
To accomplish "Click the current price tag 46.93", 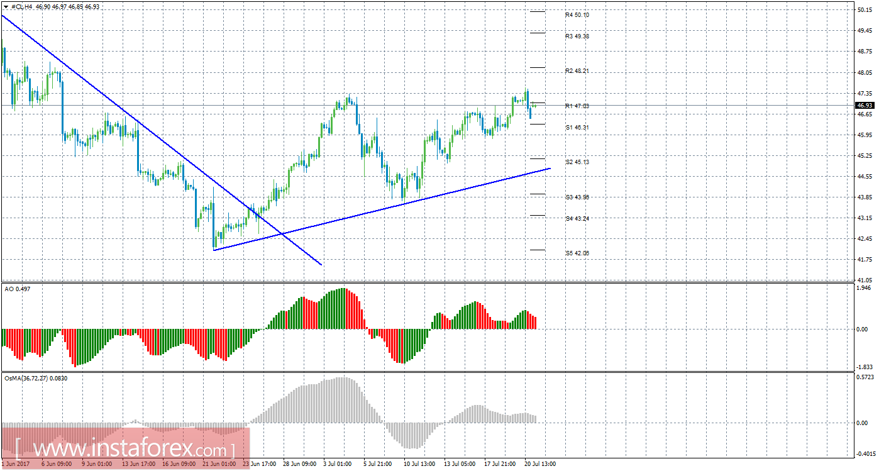I will [x=865, y=105].
